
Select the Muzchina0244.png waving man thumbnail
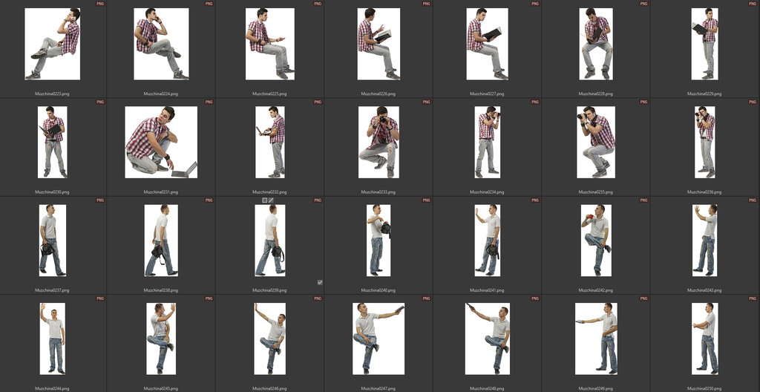click(x=52, y=338)
